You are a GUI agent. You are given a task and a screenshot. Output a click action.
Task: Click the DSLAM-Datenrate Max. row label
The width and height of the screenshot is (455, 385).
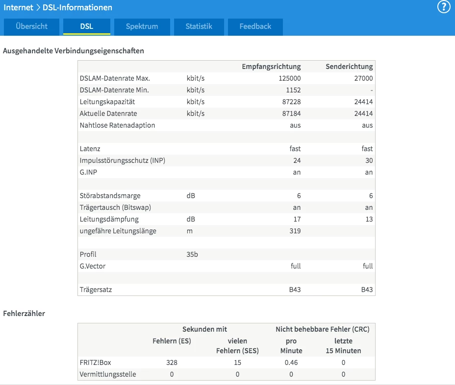tap(115, 78)
